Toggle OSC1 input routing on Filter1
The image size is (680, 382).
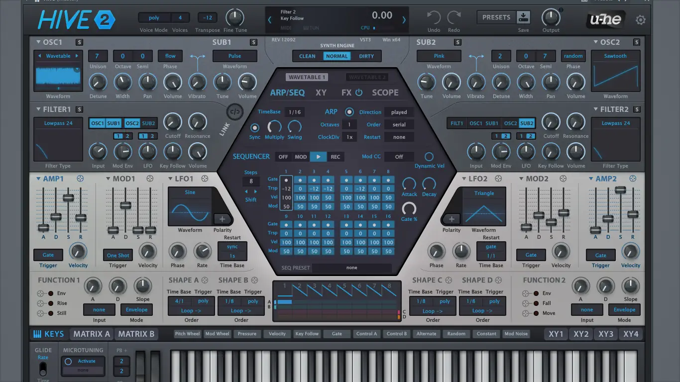tap(98, 123)
